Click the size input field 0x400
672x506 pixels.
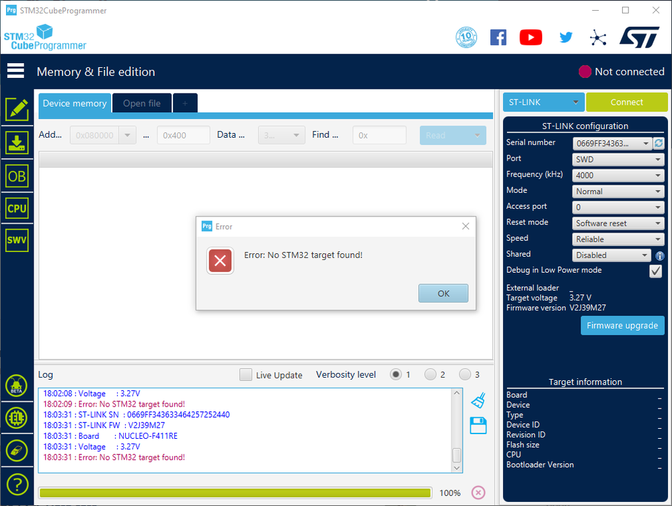(184, 135)
